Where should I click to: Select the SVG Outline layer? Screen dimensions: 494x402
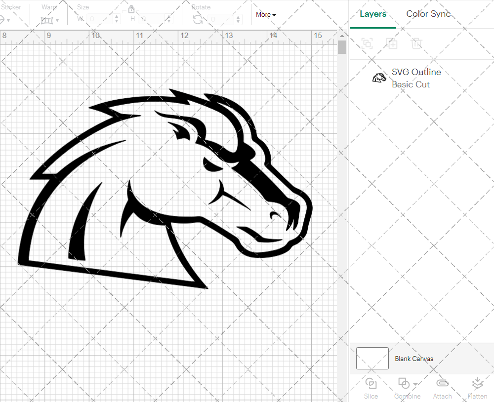pos(416,72)
